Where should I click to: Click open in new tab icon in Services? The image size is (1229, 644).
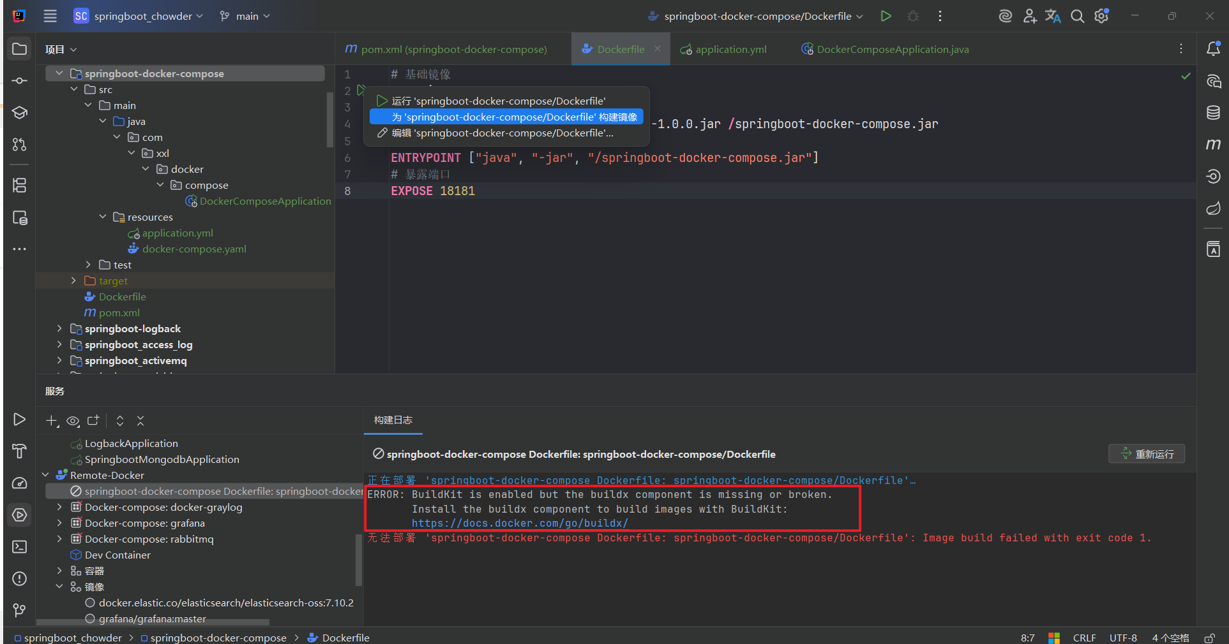pos(94,420)
